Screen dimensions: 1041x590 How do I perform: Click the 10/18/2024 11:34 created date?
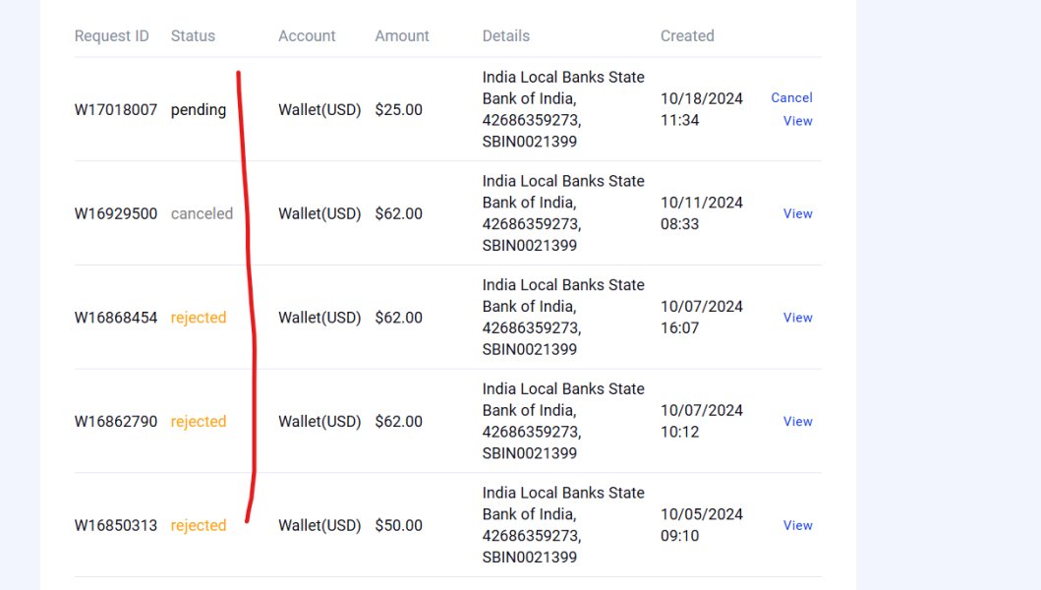coord(701,109)
